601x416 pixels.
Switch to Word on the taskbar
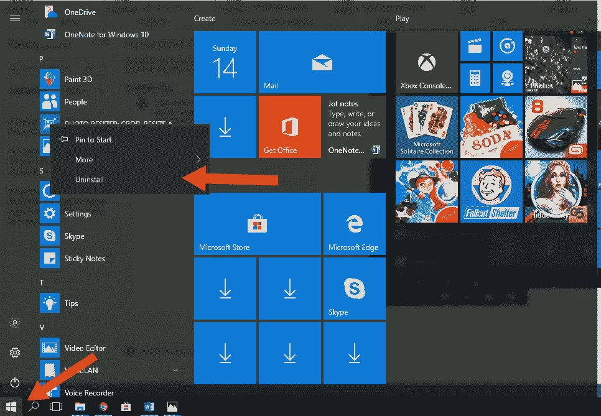(x=149, y=407)
